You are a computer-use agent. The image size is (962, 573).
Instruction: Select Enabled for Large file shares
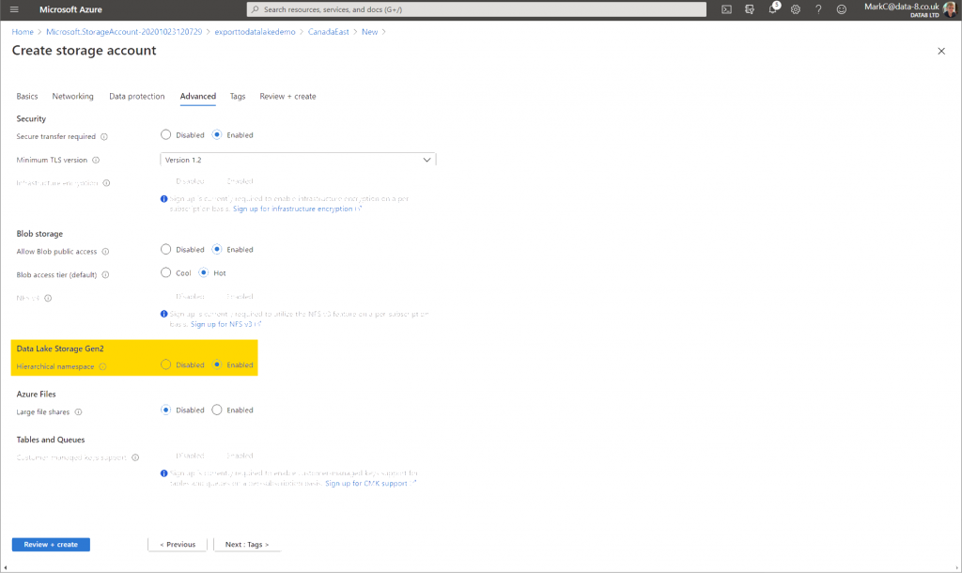pos(217,410)
